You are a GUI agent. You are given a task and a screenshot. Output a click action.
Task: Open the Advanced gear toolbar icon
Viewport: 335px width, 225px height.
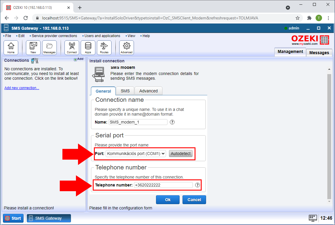(127, 48)
